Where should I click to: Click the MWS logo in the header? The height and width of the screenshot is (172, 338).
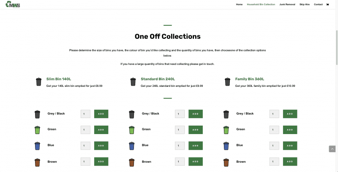coord(13,5)
